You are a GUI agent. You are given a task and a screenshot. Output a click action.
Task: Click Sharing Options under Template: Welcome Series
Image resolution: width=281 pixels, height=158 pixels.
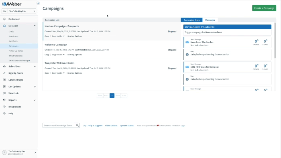tap(75, 73)
